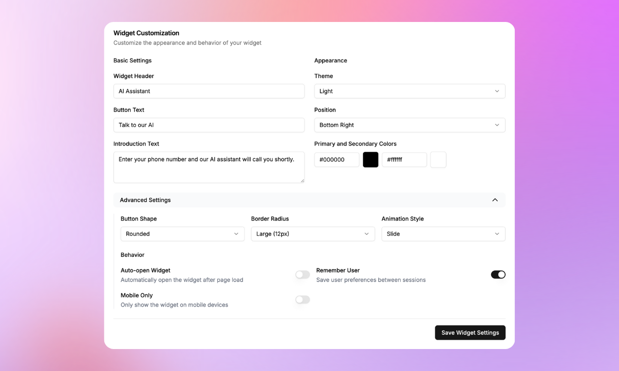Open the Slide animation style dropdown
The width and height of the screenshot is (619, 371).
443,234
